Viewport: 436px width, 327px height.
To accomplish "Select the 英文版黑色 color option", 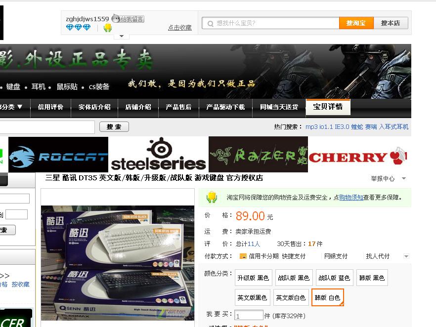I will [x=252, y=297].
